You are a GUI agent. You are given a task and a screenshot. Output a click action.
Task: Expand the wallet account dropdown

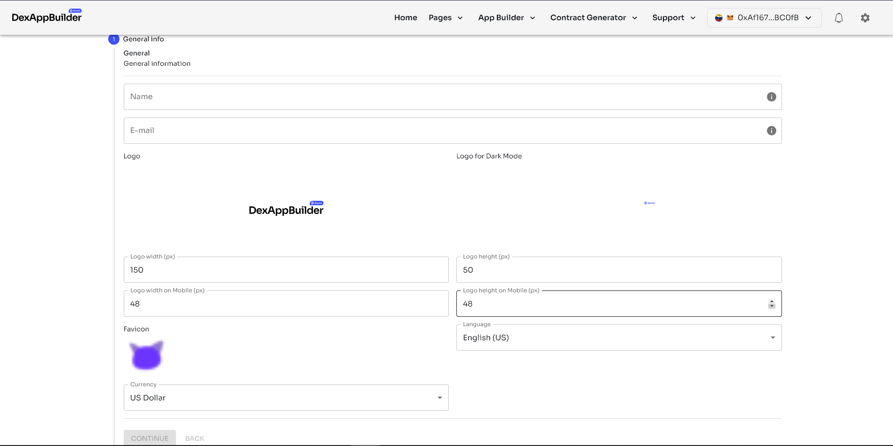(764, 18)
